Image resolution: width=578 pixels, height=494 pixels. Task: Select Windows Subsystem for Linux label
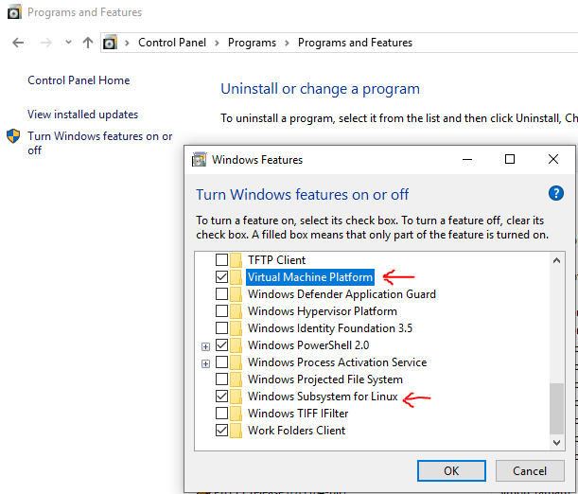(x=323, y=396)
